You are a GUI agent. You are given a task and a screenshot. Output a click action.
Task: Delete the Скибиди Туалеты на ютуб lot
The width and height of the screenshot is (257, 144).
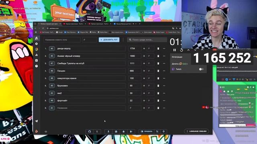tap(158, 63)
